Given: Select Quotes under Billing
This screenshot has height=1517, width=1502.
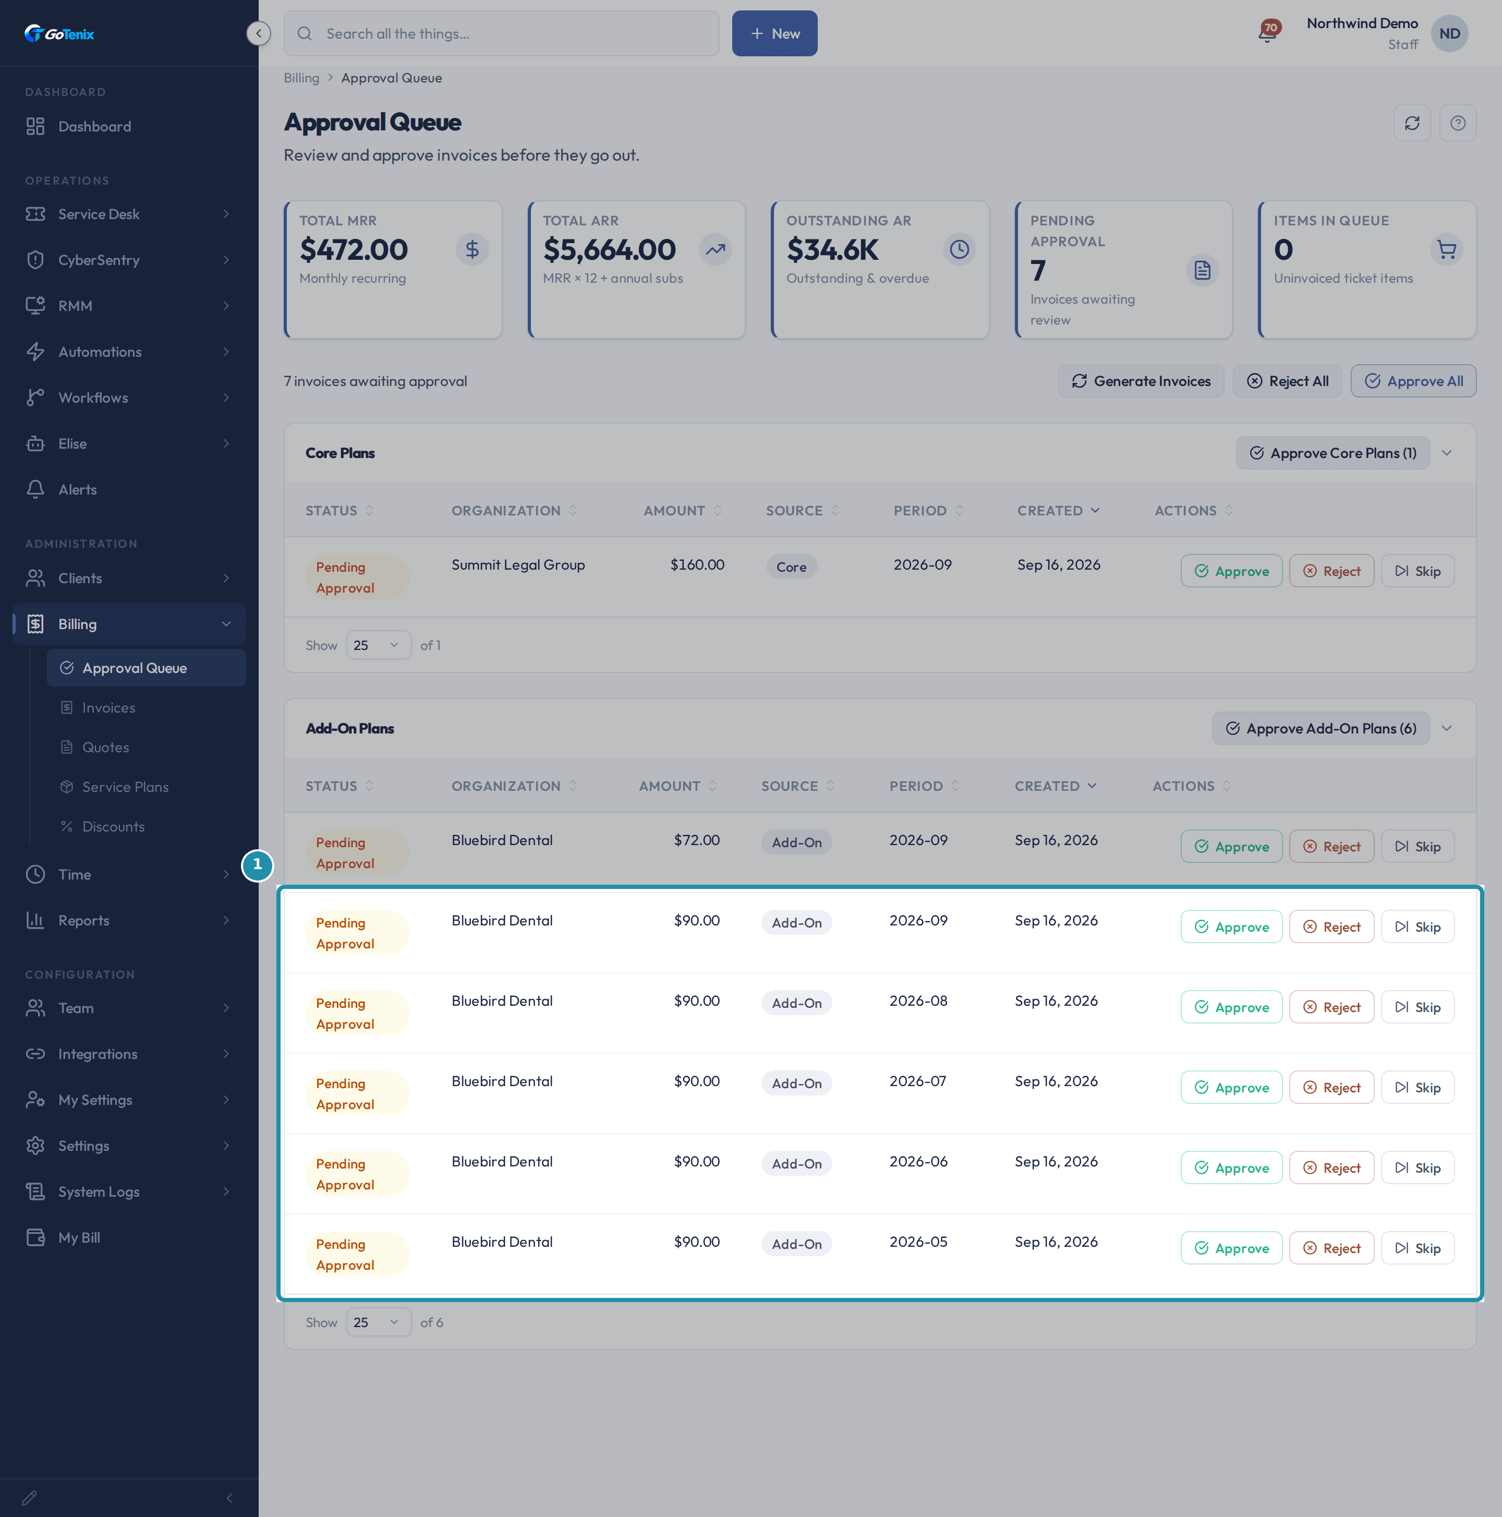Looking at the screenshot, I should [146, 748].
